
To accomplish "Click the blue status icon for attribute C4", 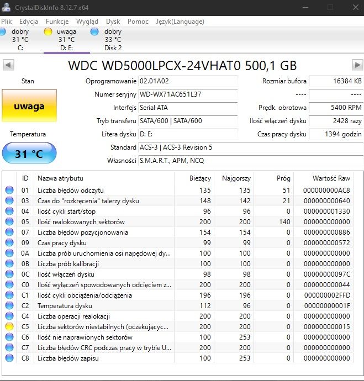I will click(x=9, y=316).
